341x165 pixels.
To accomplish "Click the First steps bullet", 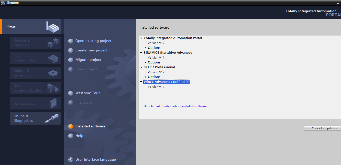I will [x=71, y=103].
